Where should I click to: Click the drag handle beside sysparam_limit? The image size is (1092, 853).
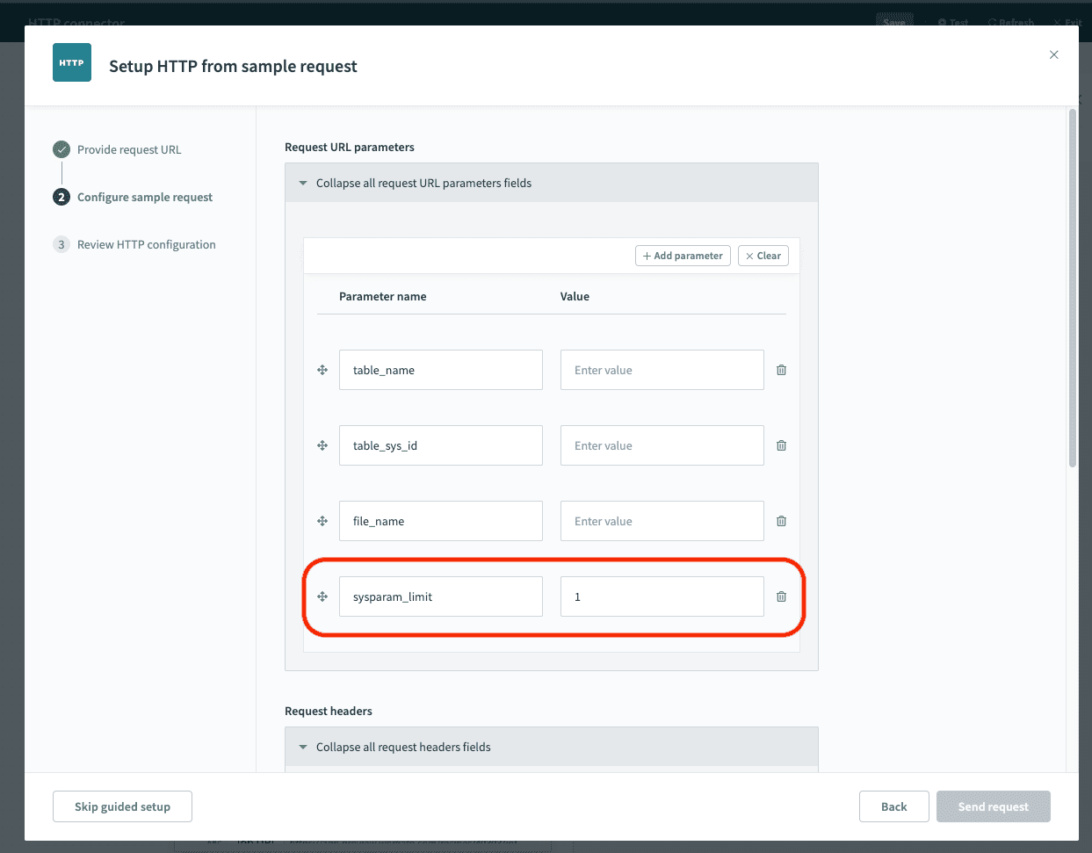point(322,596)
